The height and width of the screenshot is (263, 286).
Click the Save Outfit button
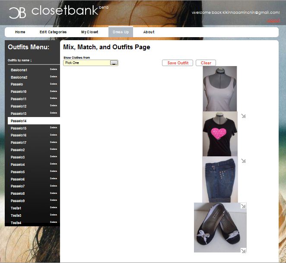[178, 63]
